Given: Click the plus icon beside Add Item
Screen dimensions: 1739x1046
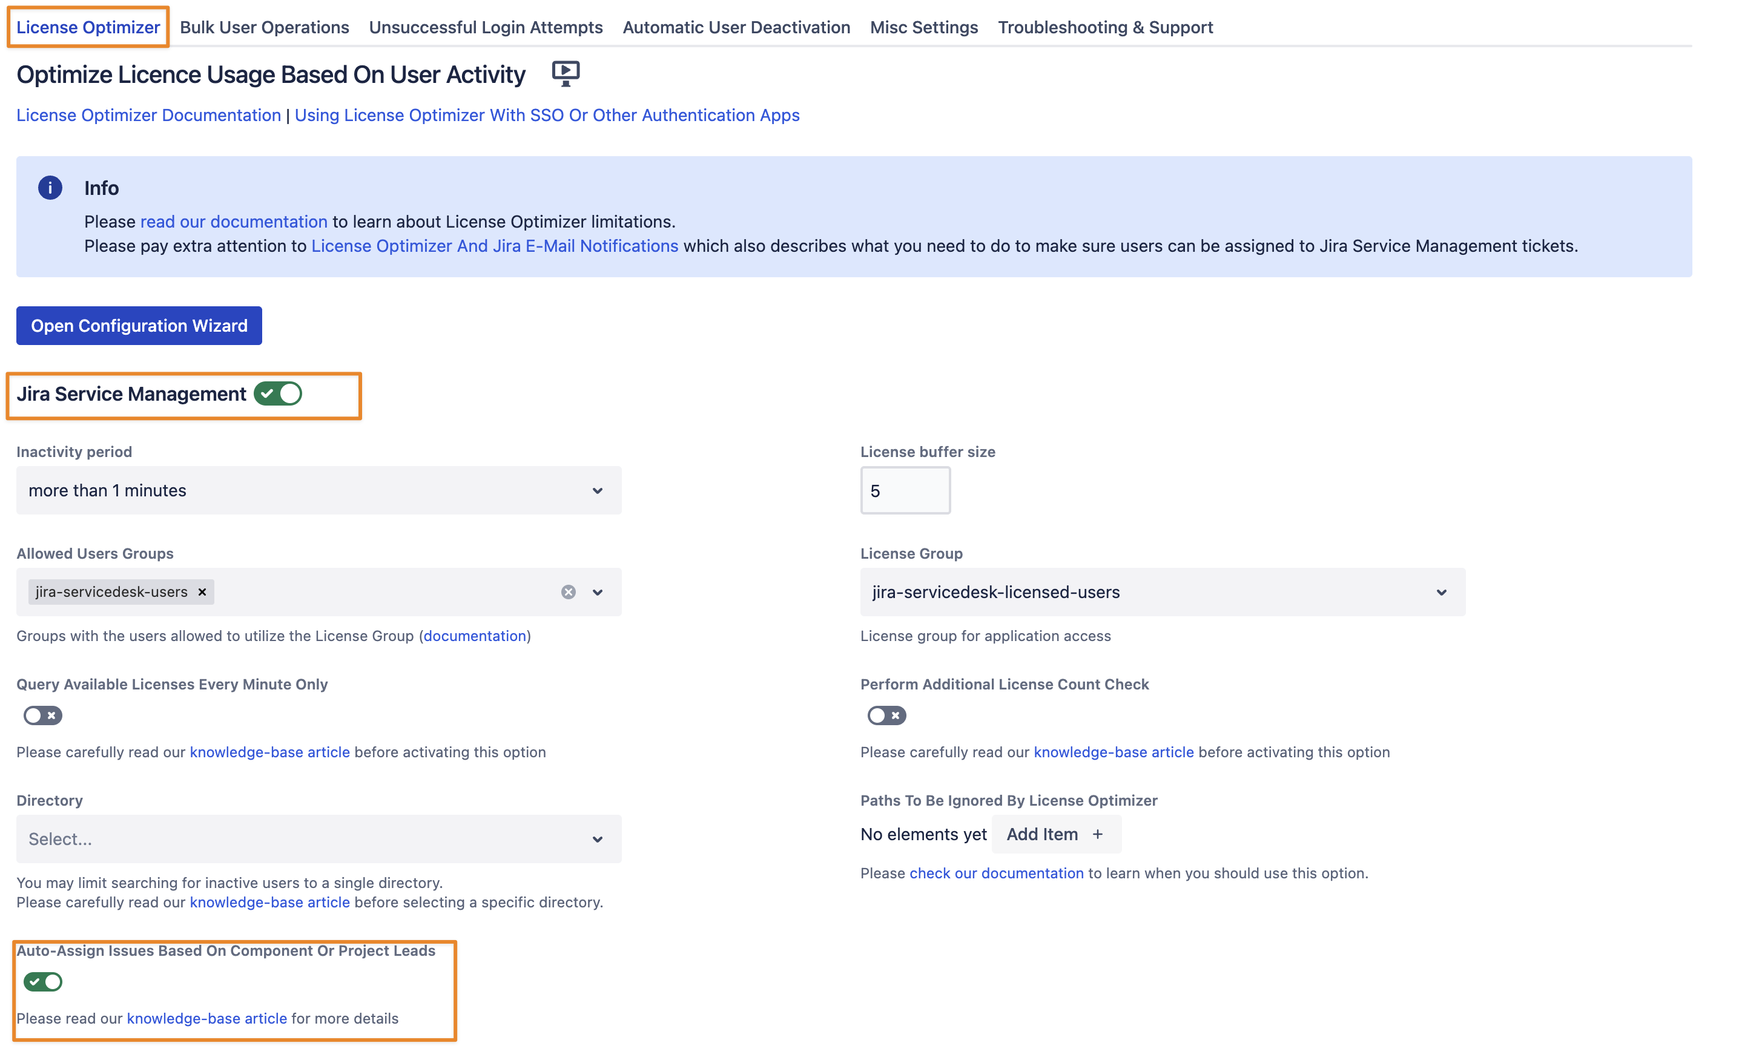Looking at the screenshot, I should pos(1098,834).
